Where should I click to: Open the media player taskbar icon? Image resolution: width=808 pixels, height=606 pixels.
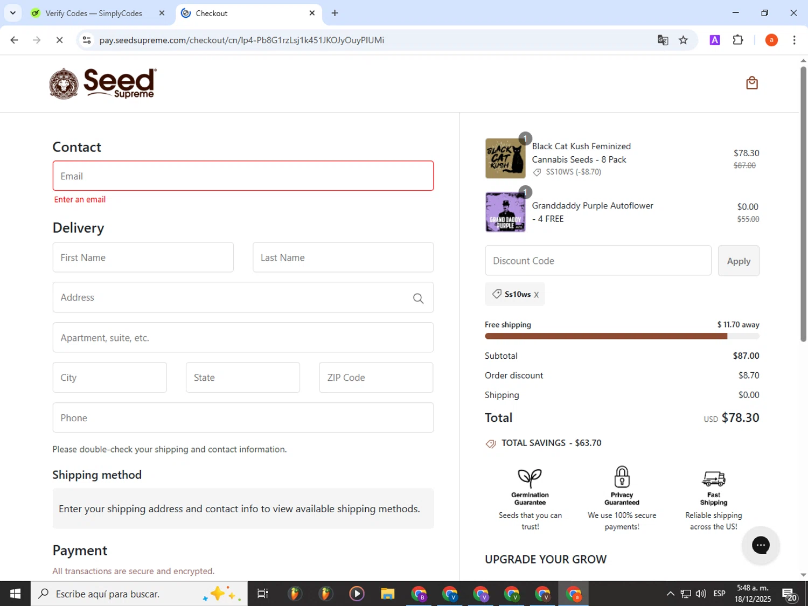click(x=357, y=594)
